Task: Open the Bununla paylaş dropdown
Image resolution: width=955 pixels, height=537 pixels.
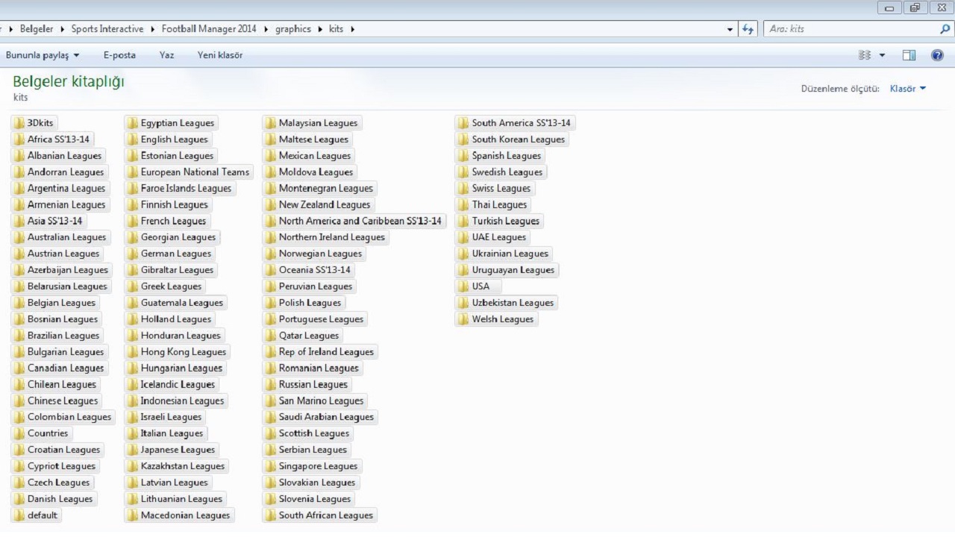Action: pyautogui.click(x=43, y=55)
